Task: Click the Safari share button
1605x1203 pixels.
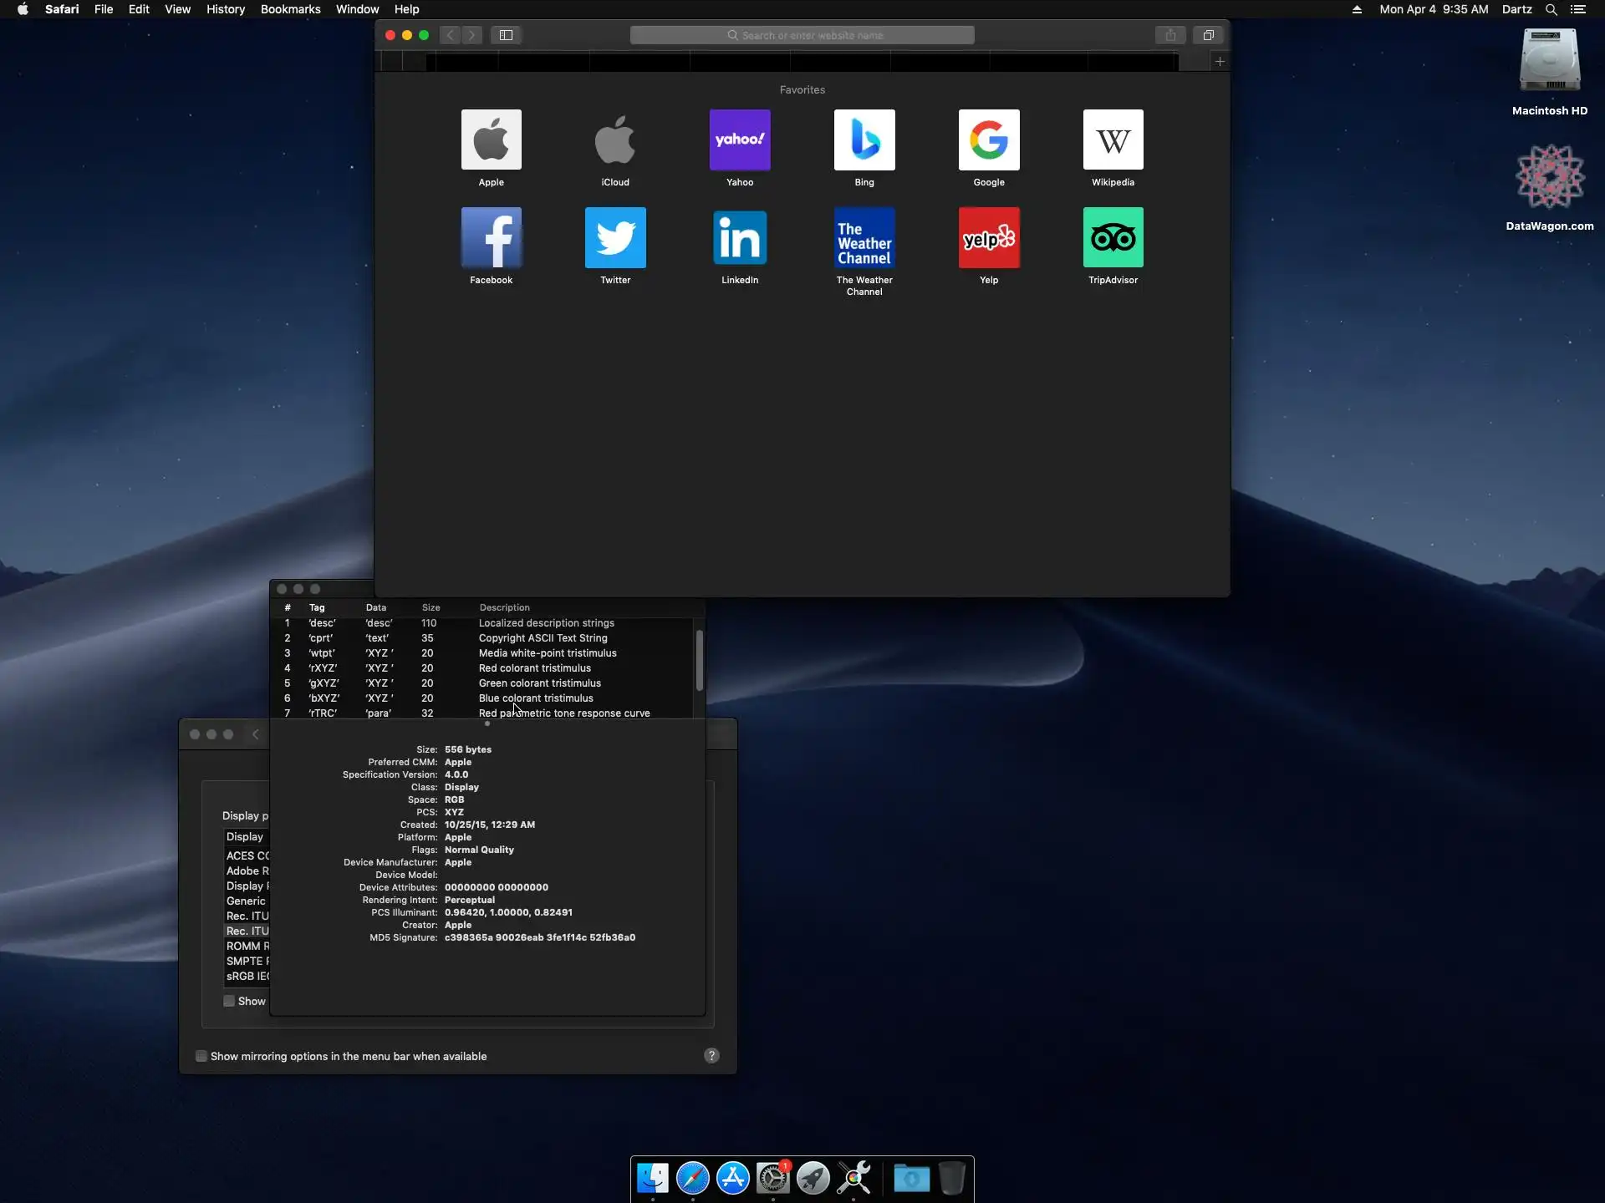Action: (x=1170, y=35)
